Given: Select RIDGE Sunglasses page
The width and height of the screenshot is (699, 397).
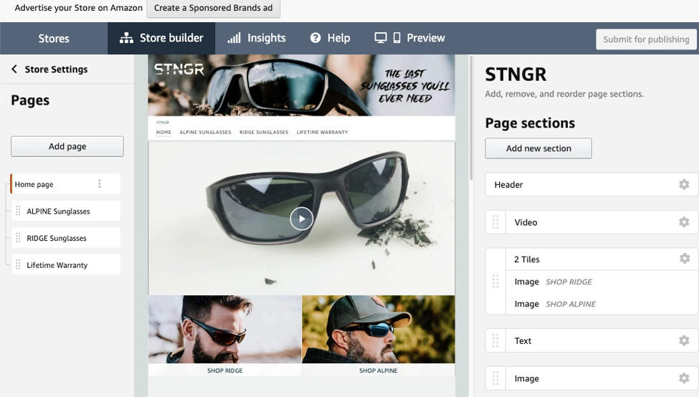Looking at the screenshot, I should click(66, 237).
